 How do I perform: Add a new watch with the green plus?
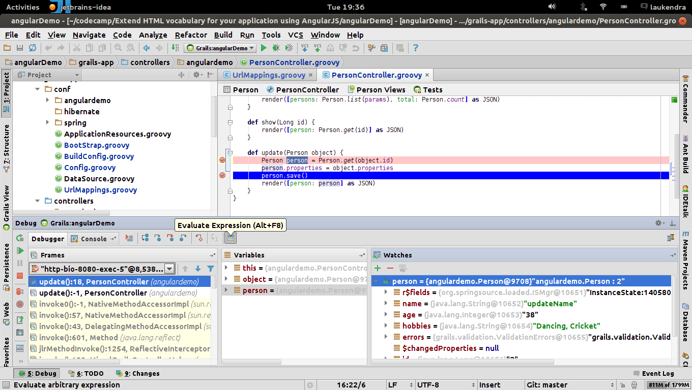(x=377, y=268)
